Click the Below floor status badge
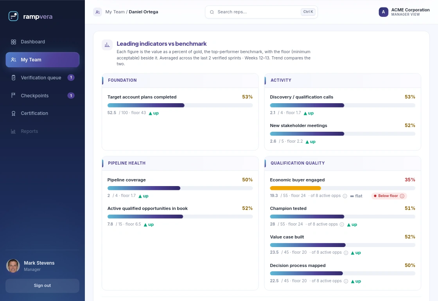 pyautogui.click(x=389, y=196)
